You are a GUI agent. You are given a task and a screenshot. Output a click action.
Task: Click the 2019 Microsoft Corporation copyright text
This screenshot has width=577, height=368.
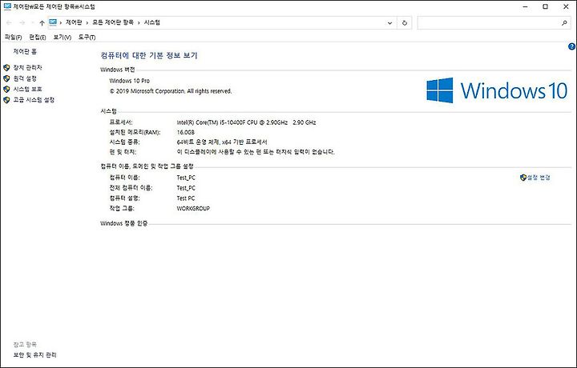tap(171, 91)
